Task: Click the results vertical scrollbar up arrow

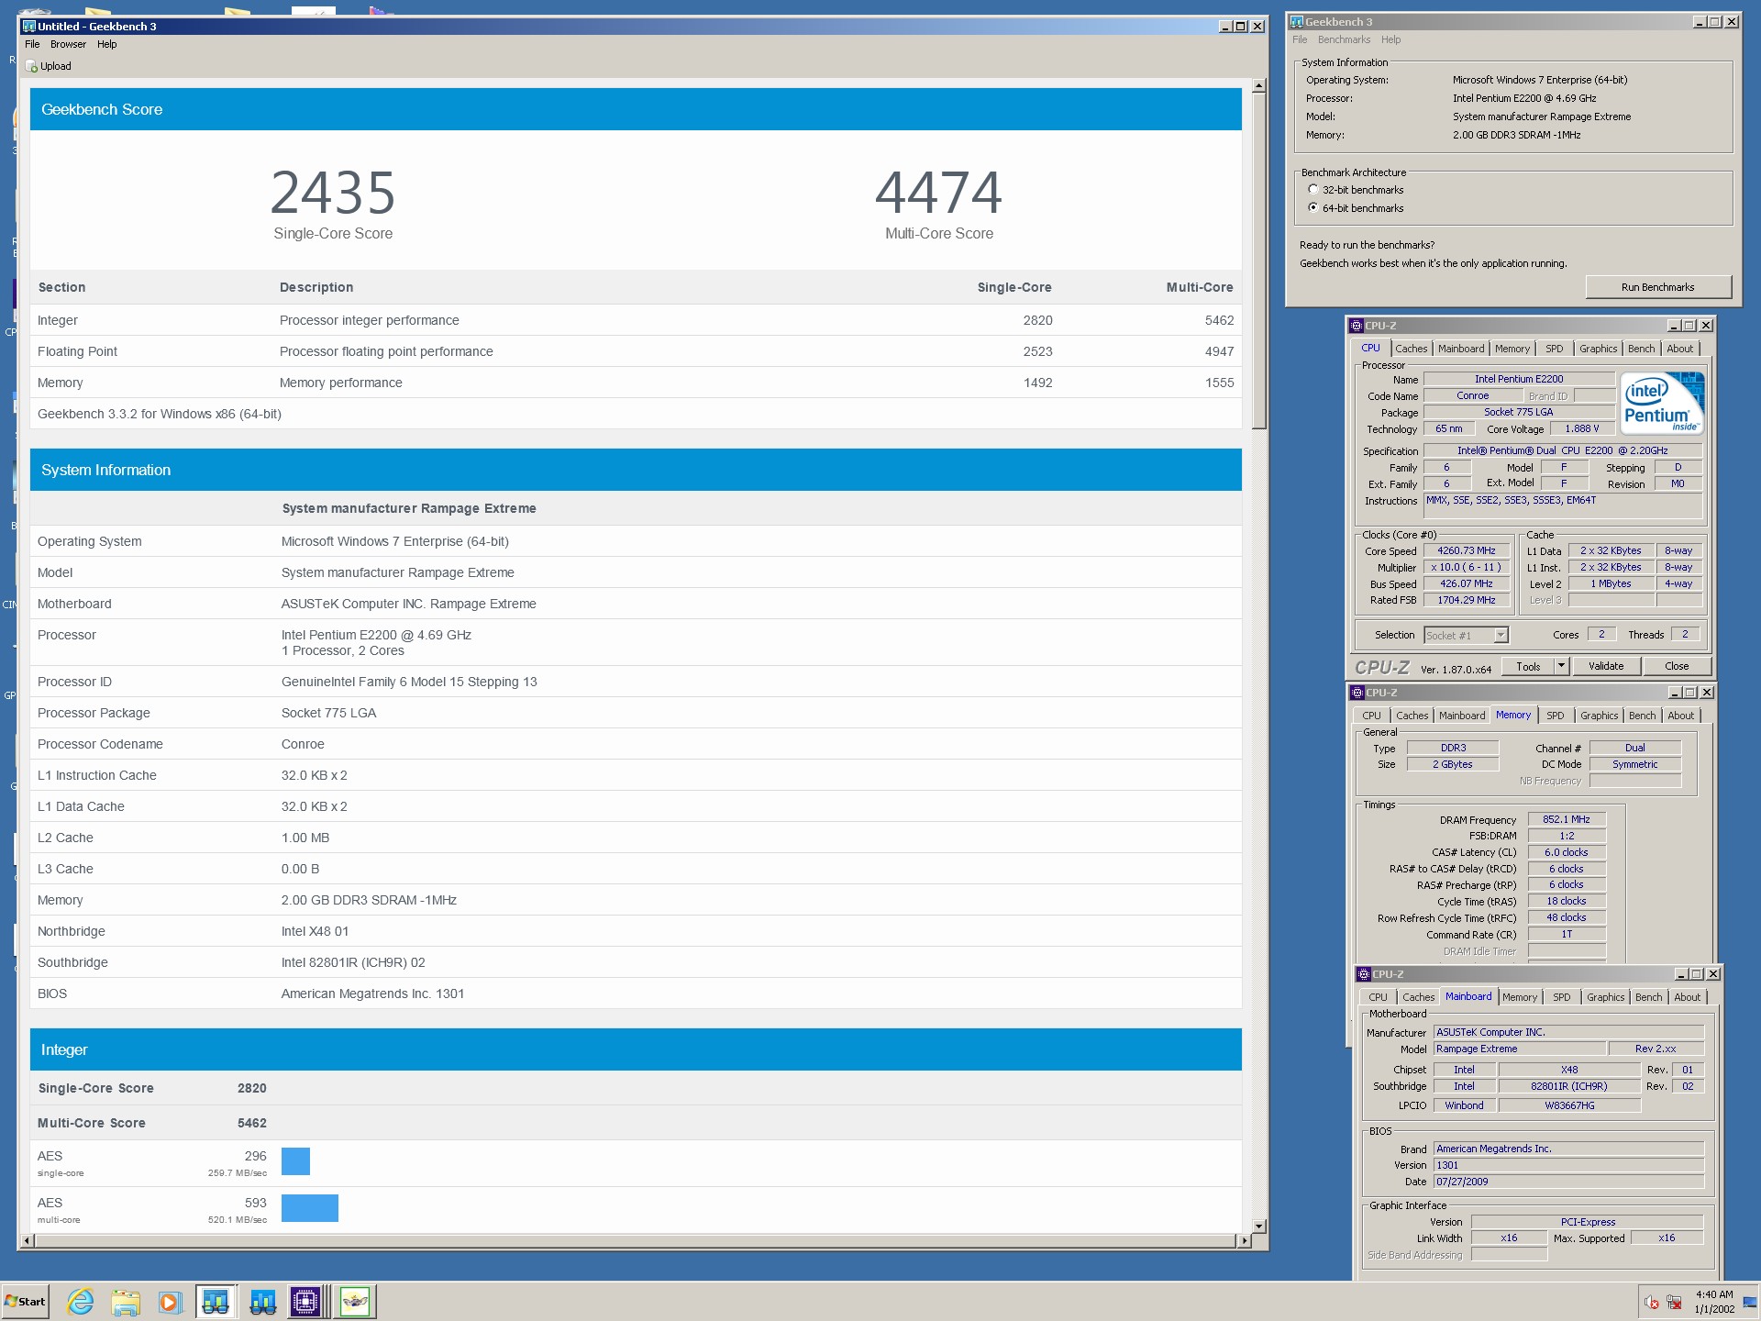Action: 1259,85
